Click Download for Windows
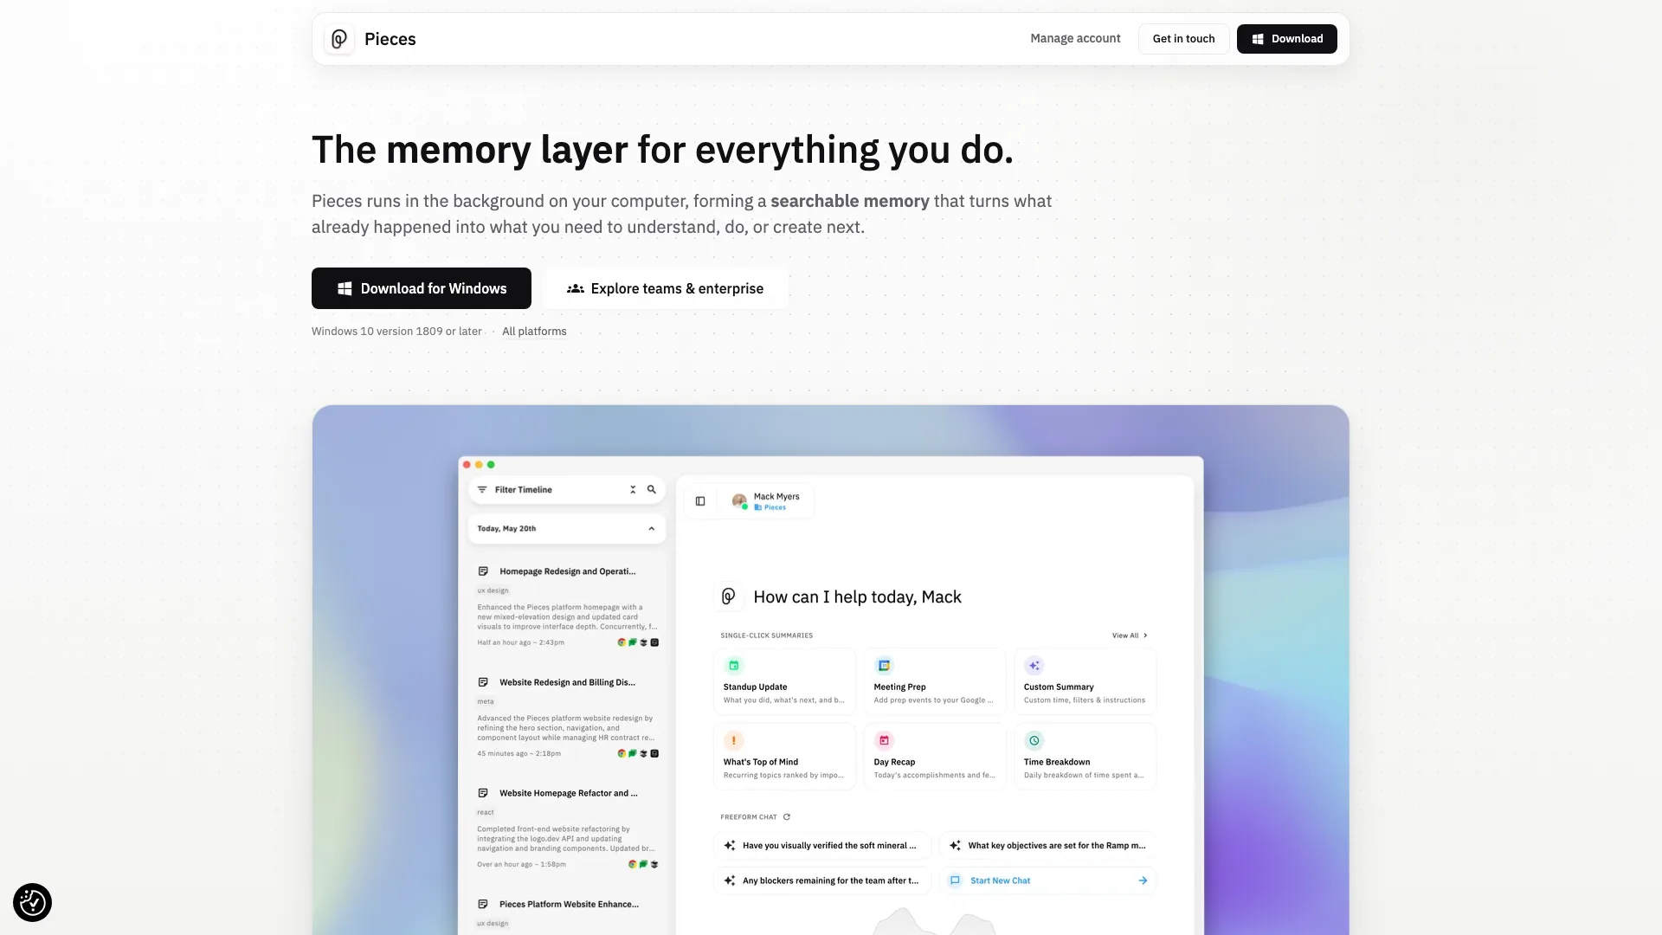Viewport: 1662px width, 935px height. tap(422, 288)
